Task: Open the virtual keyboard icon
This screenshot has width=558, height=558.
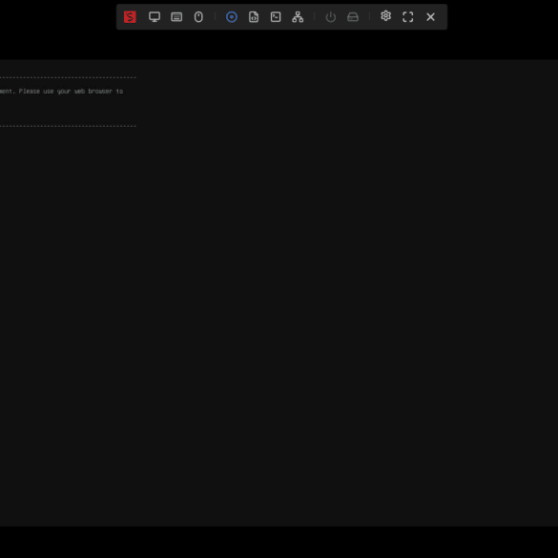Action: 176,17
